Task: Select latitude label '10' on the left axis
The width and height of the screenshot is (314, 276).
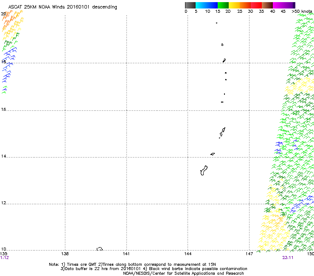Action: tap(3, 249)
